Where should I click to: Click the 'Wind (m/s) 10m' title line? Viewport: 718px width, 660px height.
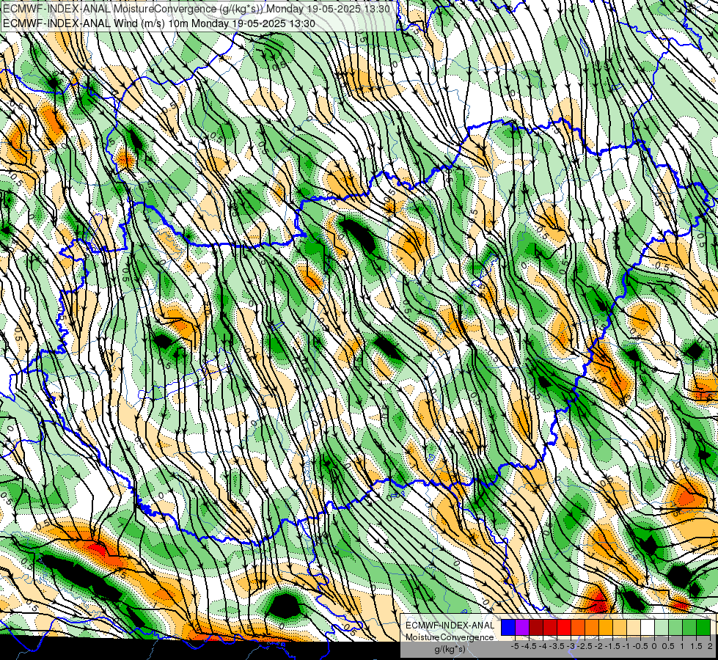click(159, 23)
